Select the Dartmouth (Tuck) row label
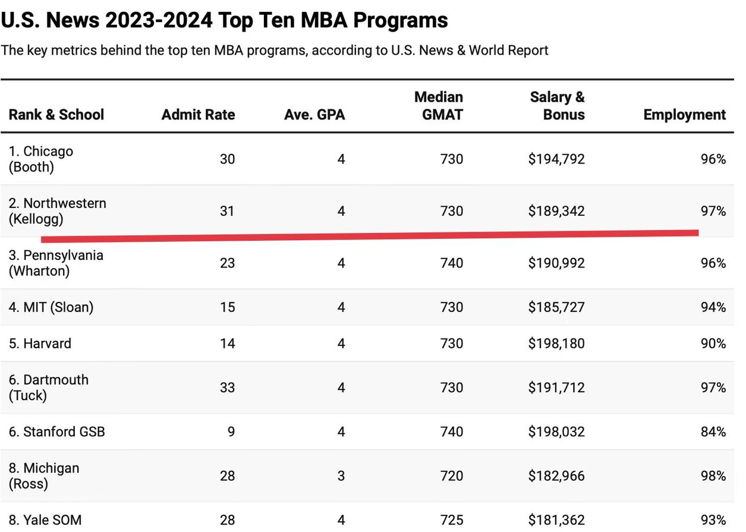Image resolution: width=746 pixels, height=532 pixels. point(48,388)
